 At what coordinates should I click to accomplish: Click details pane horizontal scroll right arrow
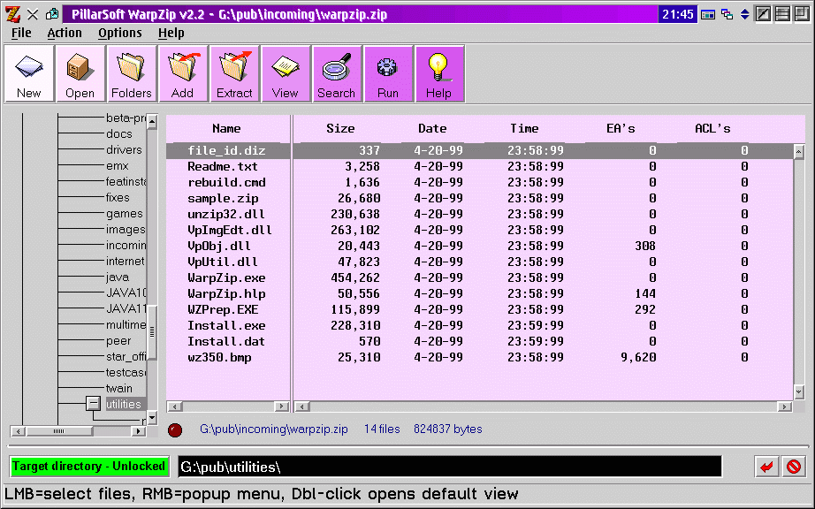click(784, 406)
